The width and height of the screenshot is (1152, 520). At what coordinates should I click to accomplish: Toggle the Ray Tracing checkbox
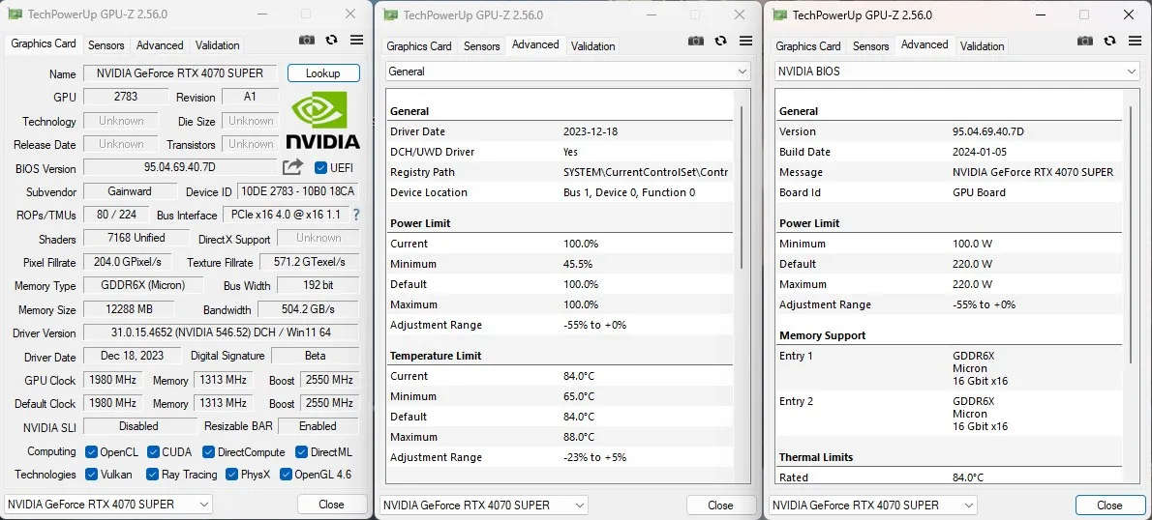(153, 474)
